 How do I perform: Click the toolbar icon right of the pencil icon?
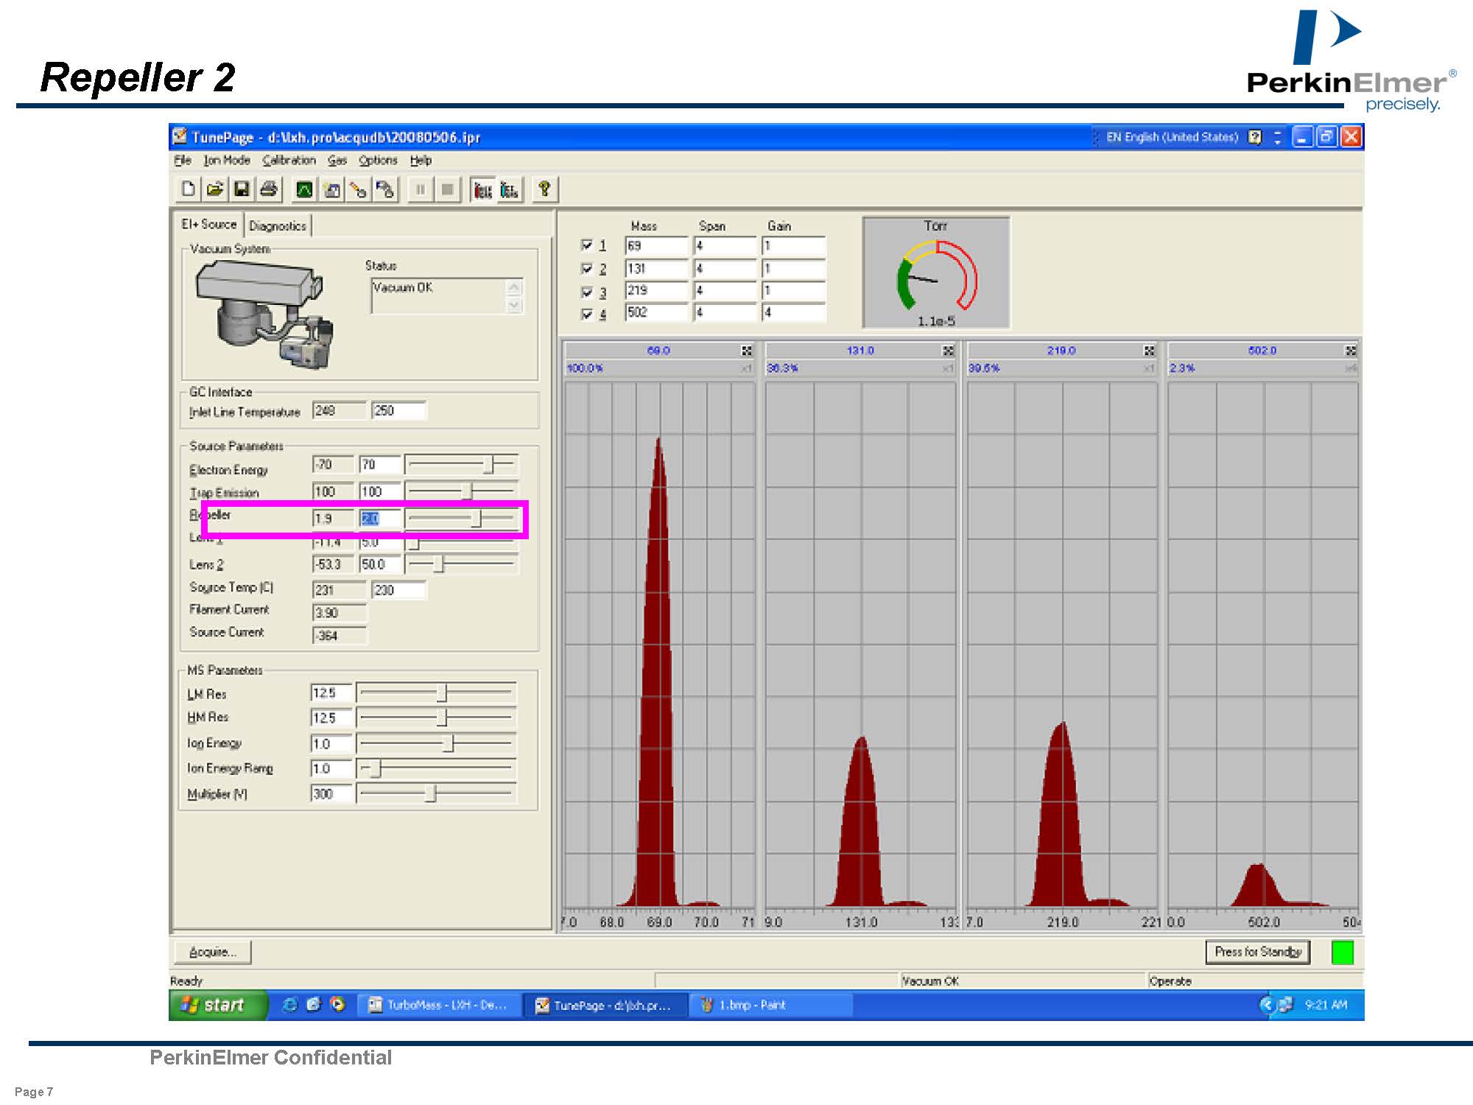384,189
